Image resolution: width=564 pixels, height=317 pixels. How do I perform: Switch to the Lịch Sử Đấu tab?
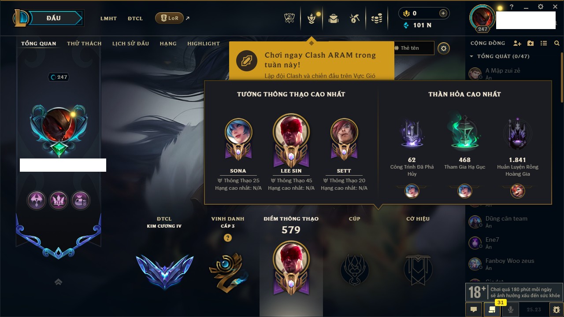click(x=130, y=44)
